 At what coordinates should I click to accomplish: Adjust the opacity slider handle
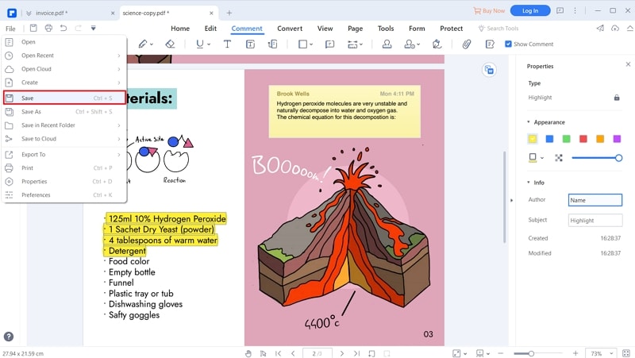pos(618,158)
